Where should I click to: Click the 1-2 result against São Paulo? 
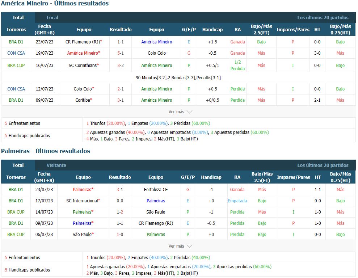point(120,212)
